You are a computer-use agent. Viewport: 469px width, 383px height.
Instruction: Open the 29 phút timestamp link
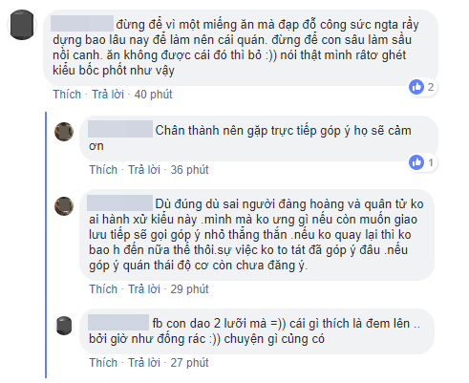[x=189, y=289]
